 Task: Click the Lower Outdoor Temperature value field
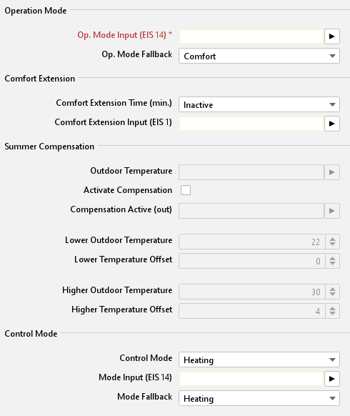tap(252, 242)
